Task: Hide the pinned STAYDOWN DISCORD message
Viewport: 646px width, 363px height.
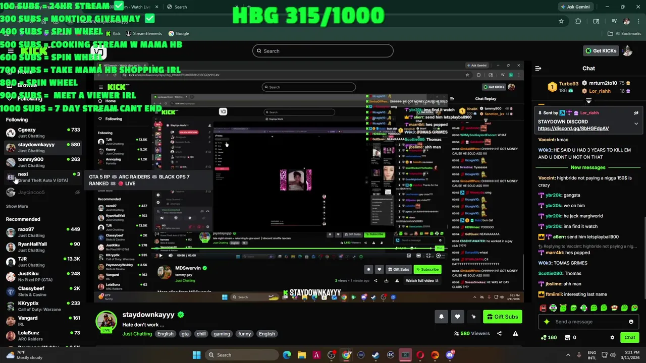Action: coord(636,113)
